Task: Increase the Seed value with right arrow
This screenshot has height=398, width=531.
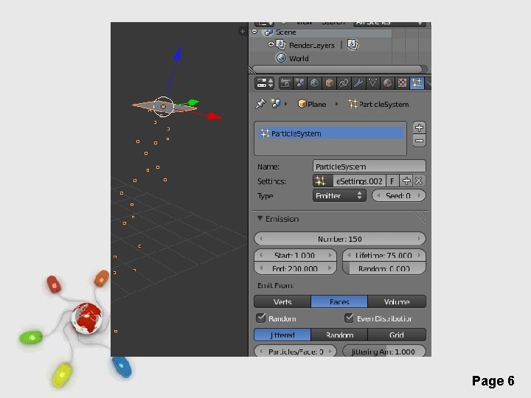Action: pyautogui.click(x=419, y=195)
